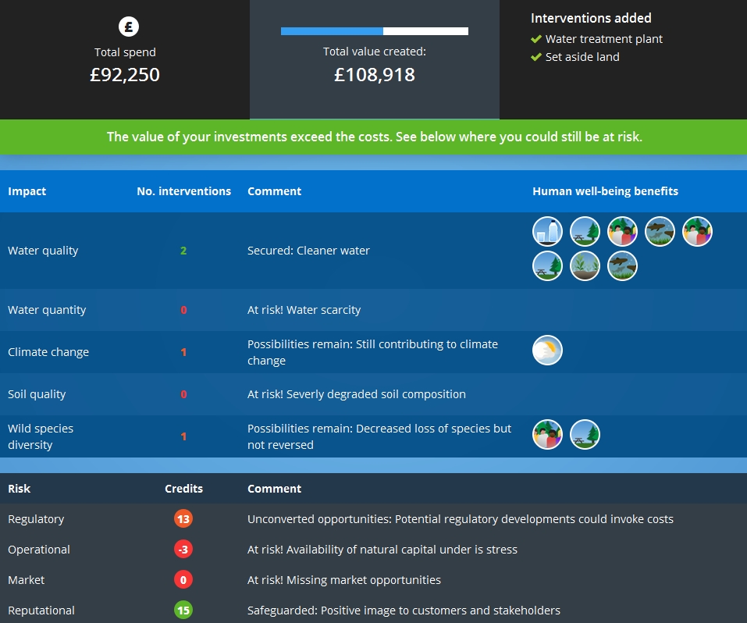Click the green checkmark beside Set aside land
The width and height of the screenshot is (747, 623).
536,57
